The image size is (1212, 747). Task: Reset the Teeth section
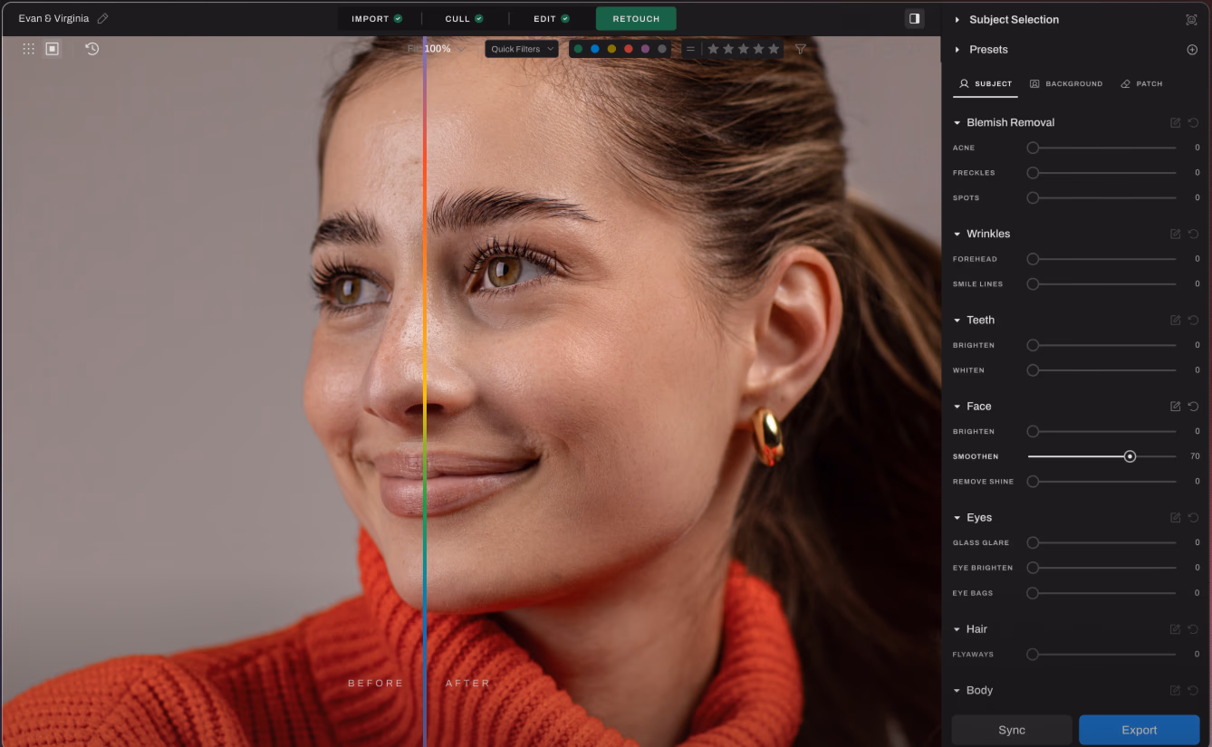pyautogui.click(x=1193, y=320)
